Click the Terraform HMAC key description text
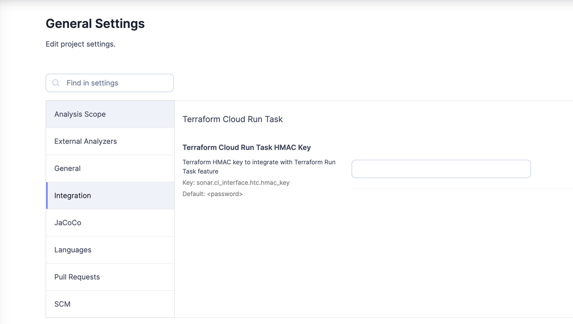 pos(259,166)
